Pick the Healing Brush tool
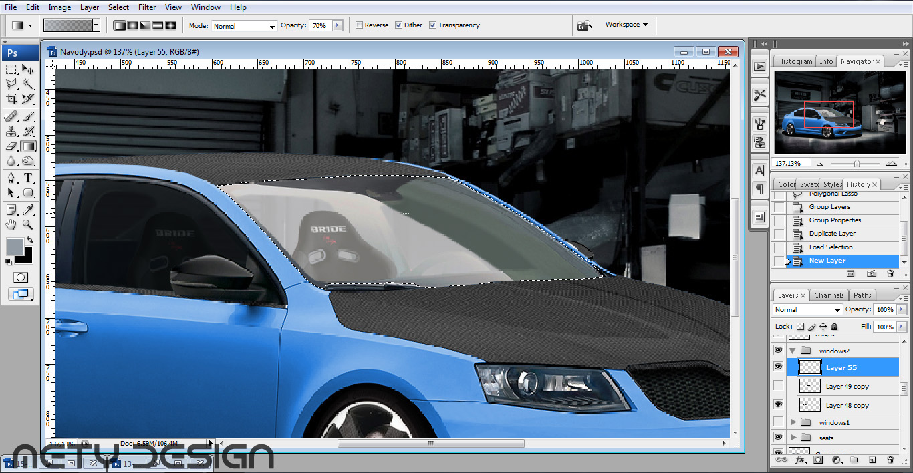Viewport: 913px width, 473px height. (x=11, y=117)
